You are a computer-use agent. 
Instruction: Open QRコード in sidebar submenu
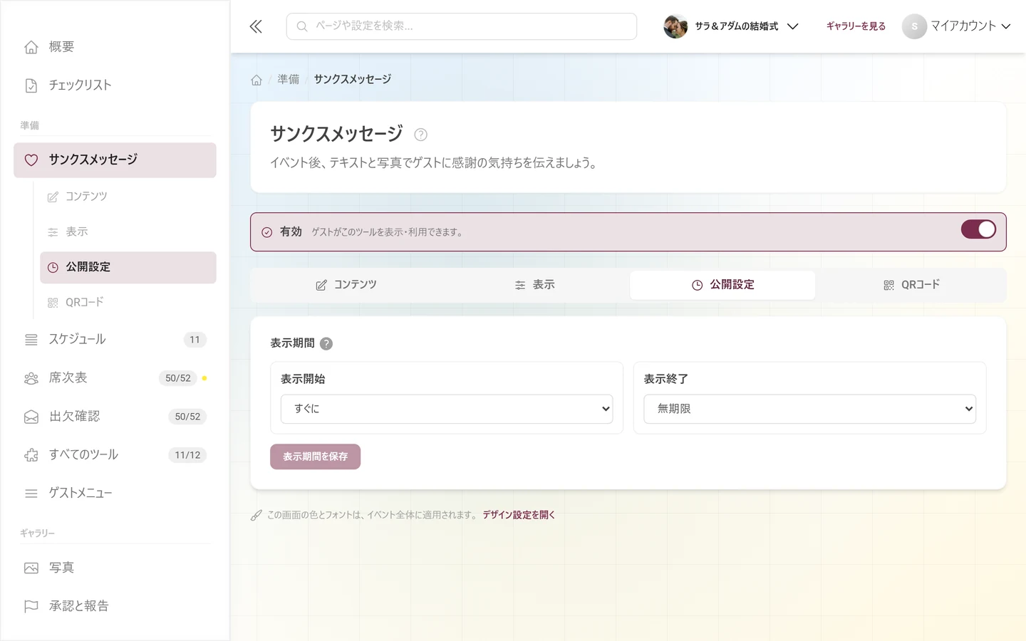[x=128, y=303]
